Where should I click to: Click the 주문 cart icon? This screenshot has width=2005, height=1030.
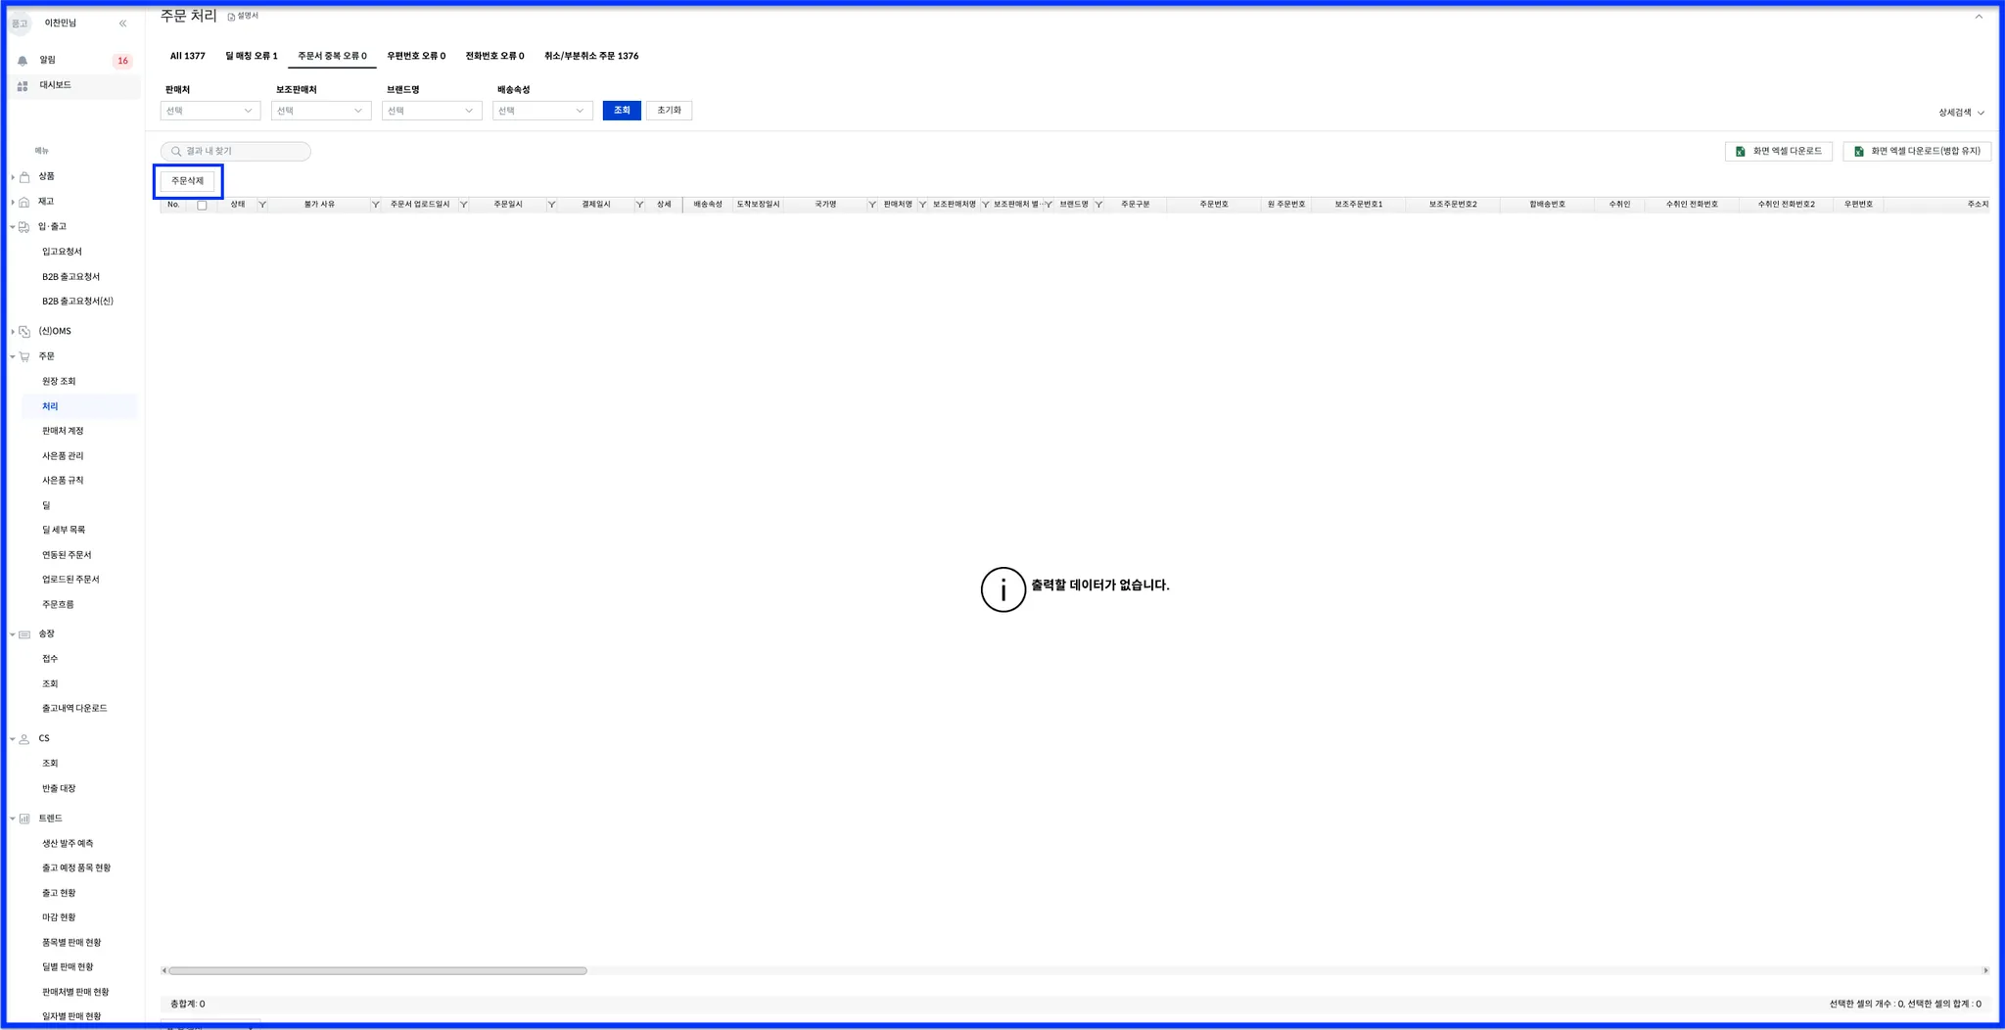coord(24,356)
